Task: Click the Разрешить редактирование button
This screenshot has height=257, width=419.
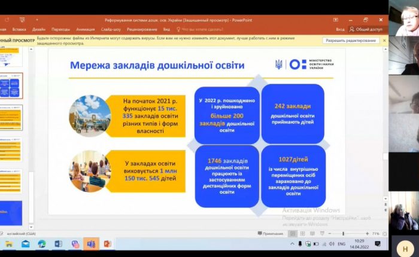Action: tap(351, 41)
